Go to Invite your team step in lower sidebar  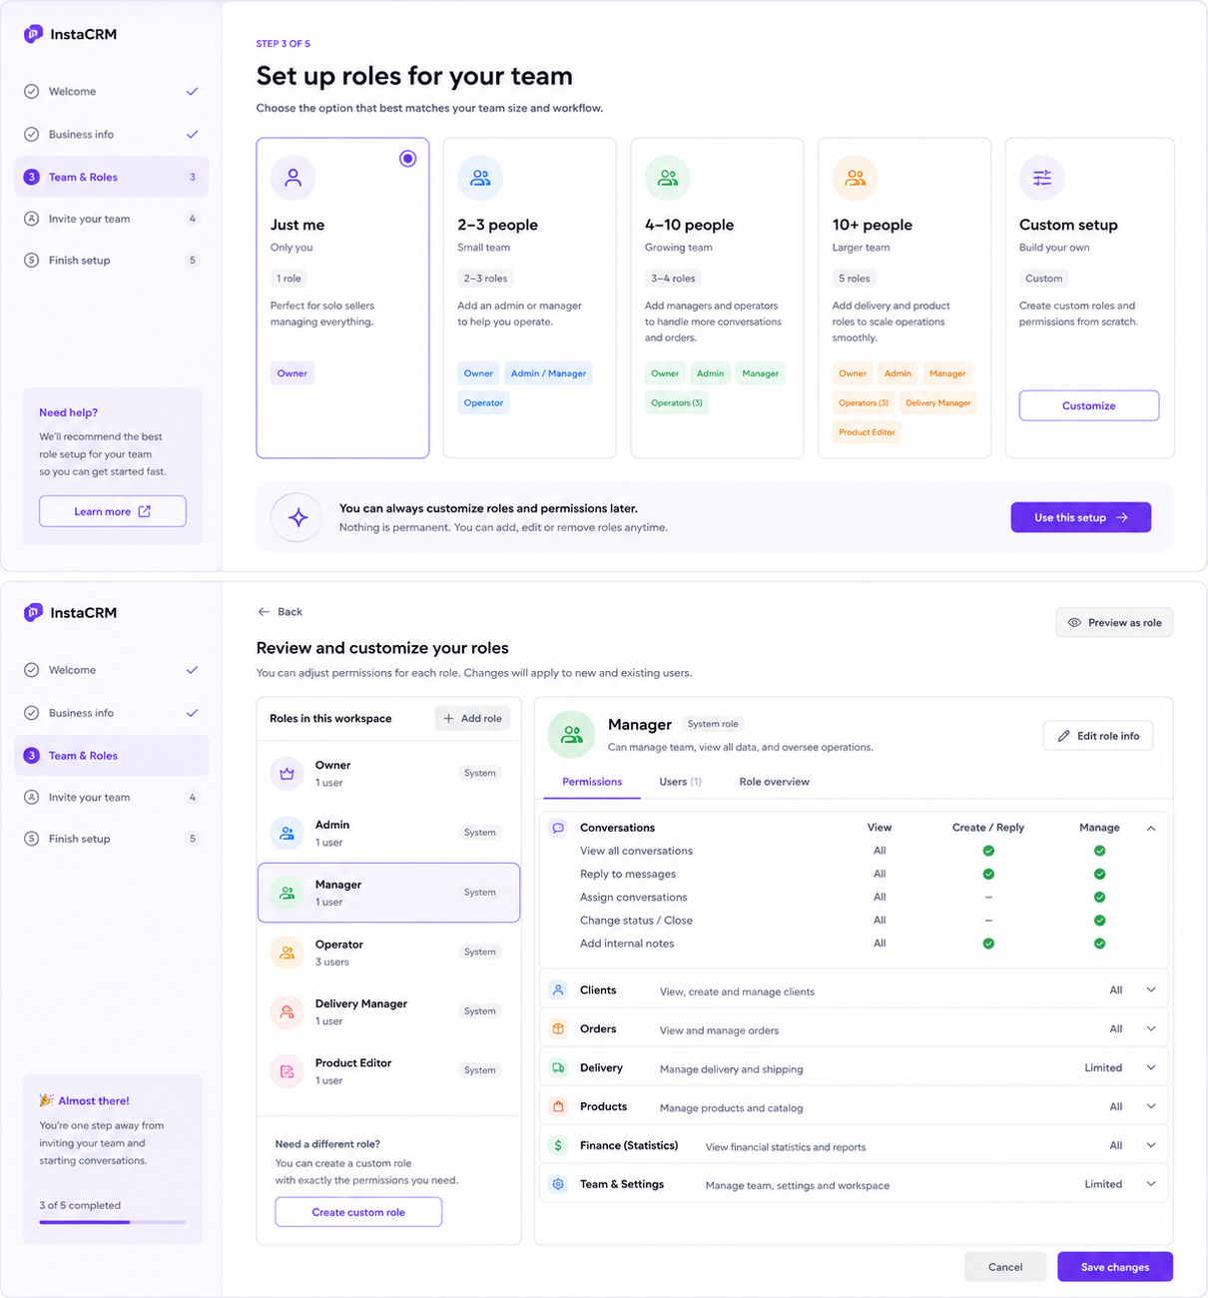pos(112,798)
